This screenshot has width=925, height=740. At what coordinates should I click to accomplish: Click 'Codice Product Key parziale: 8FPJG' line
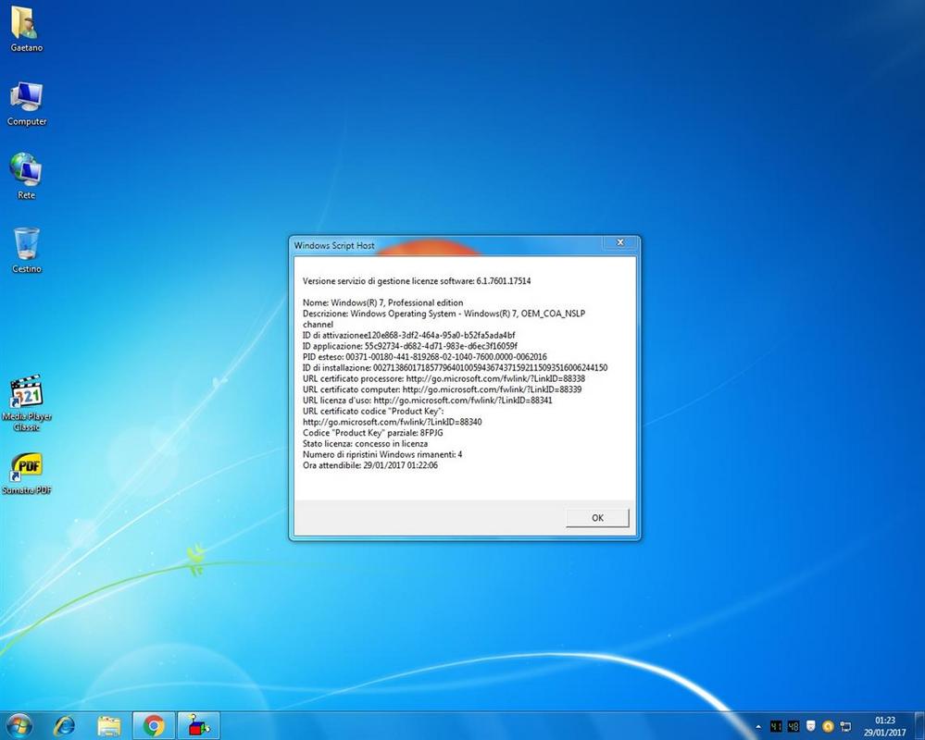click(x=373, y=433)
